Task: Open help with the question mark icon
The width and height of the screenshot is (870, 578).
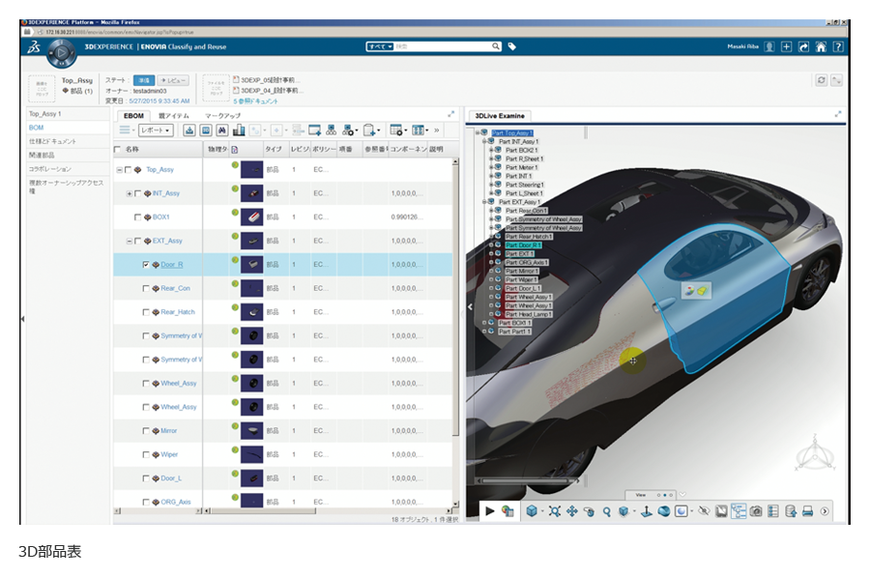Action: 838,47
